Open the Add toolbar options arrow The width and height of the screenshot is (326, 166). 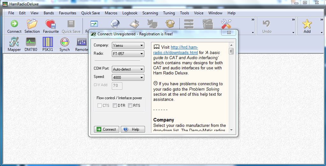[x=322, y=32]
